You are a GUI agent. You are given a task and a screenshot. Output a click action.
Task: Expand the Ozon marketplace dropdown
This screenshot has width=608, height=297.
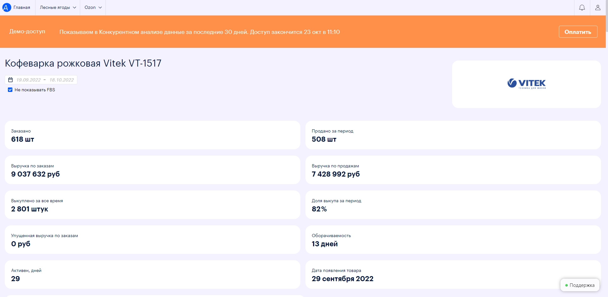(x=93, y=8)
